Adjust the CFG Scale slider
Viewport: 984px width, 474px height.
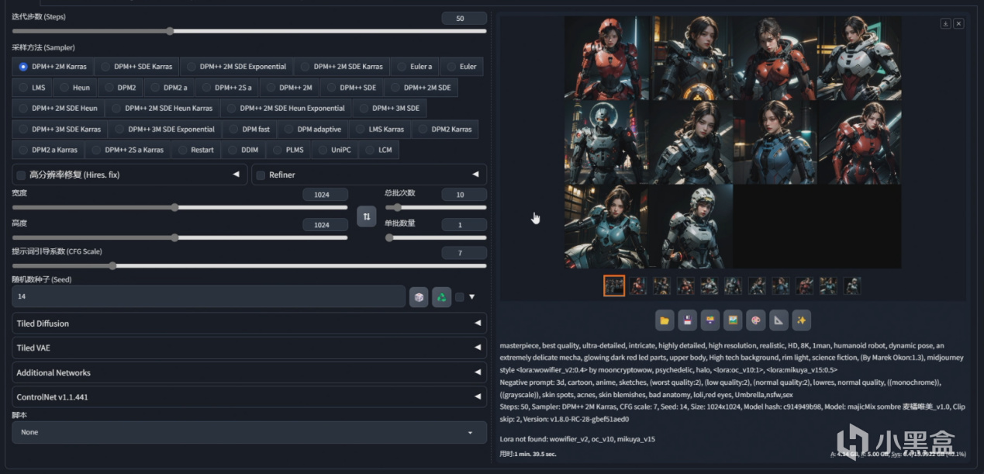[249, 265]
